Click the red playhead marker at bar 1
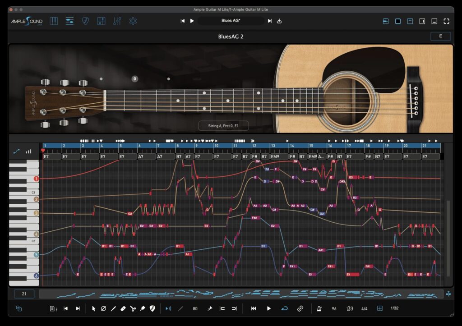This screenshot has height=326, width=462. tap(43, 151)
